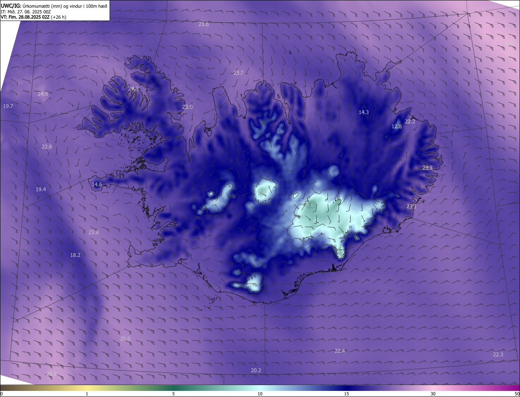Screen dimensions: 520x397
Task: Click the 24.9 value label
Action: point(43,94)
